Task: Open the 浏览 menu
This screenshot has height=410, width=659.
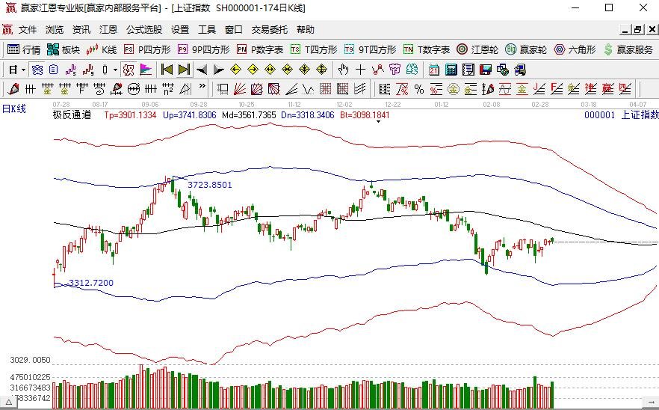Action: tap(55, 29)
